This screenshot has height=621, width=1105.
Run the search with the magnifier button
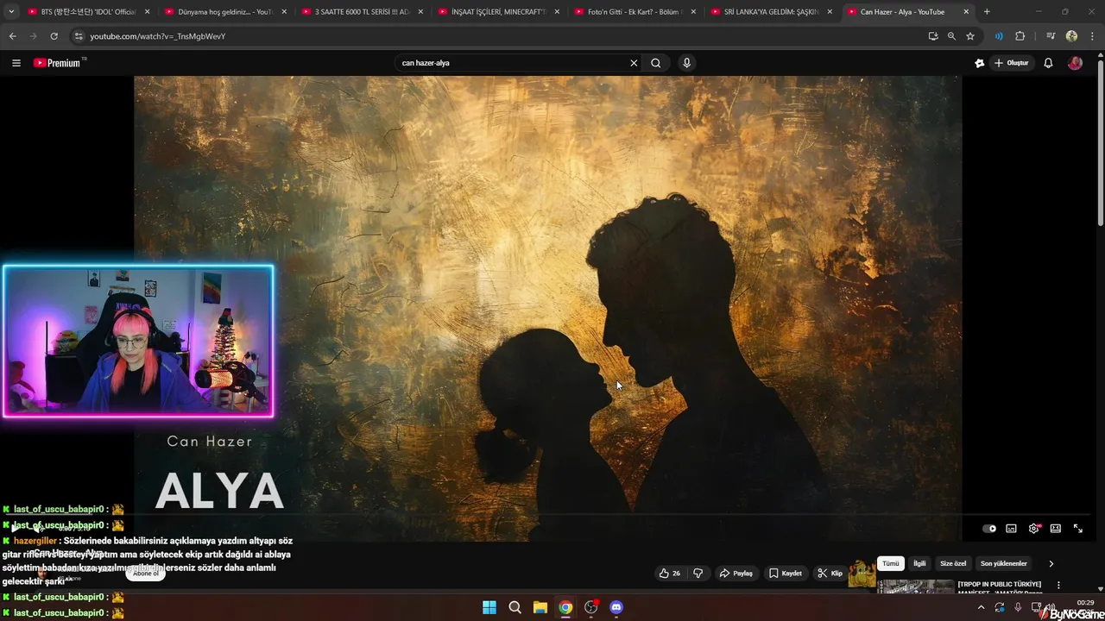(x=656, y=63)
